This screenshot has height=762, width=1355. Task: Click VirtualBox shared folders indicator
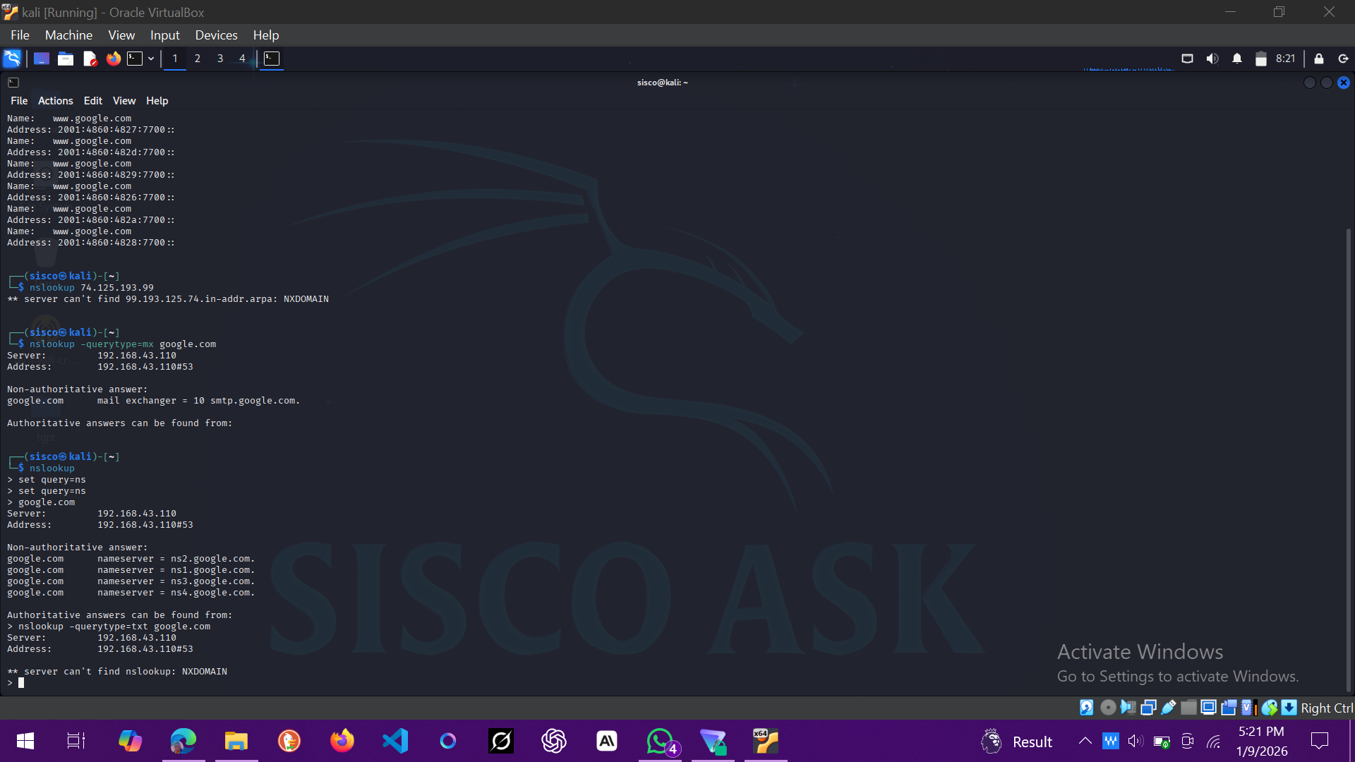tap(1188, 708)
